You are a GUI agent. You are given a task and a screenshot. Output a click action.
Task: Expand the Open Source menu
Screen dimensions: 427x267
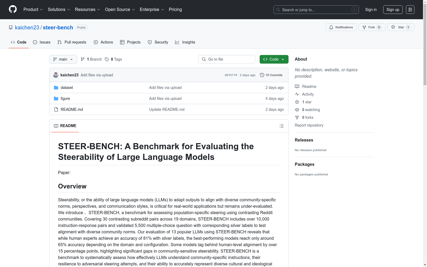(x=120, y=9)
